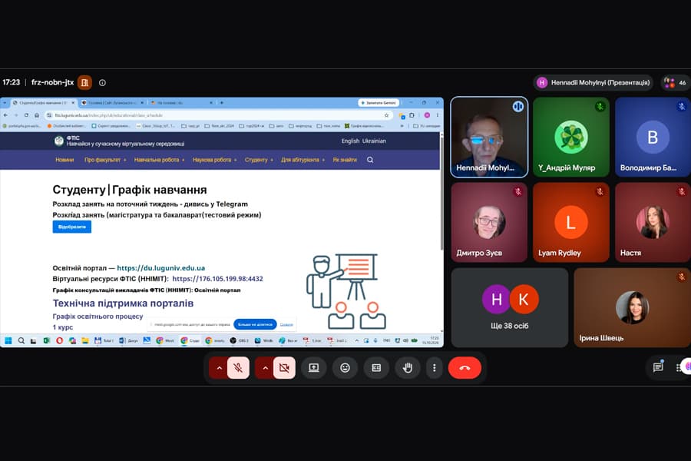Open the emoji reactions panel
Screen dimensions: 691x461
pos(345,367)
